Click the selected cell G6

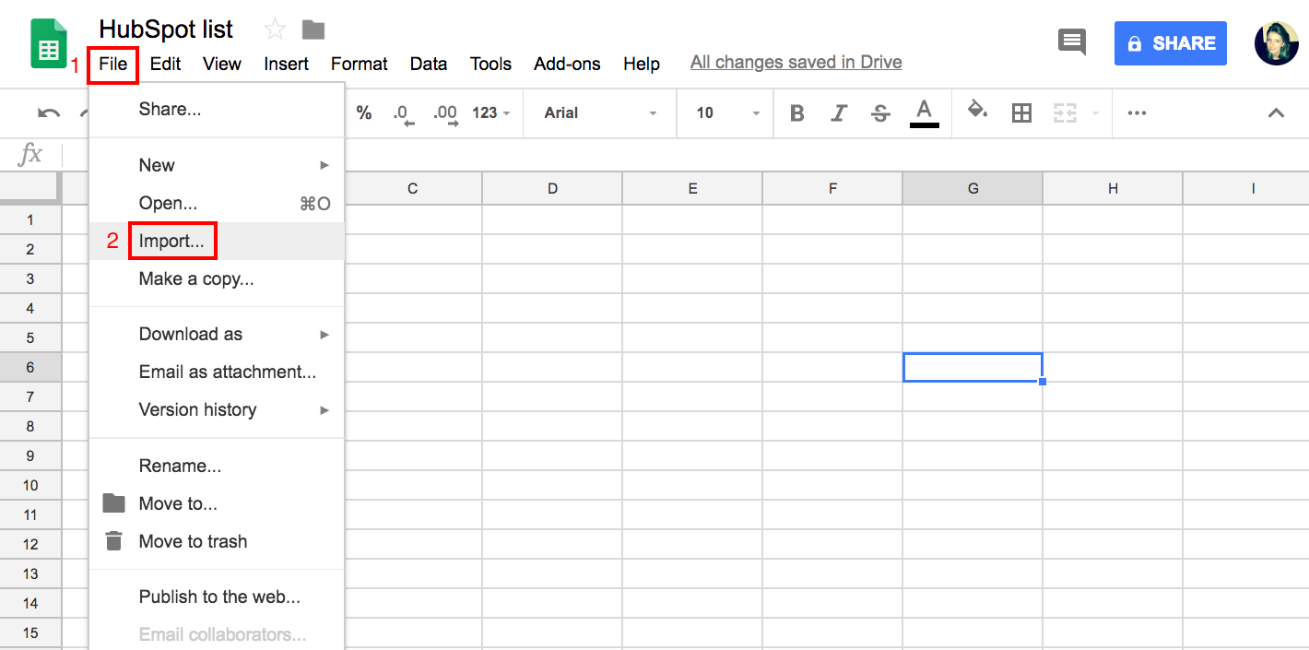[973, 367]
